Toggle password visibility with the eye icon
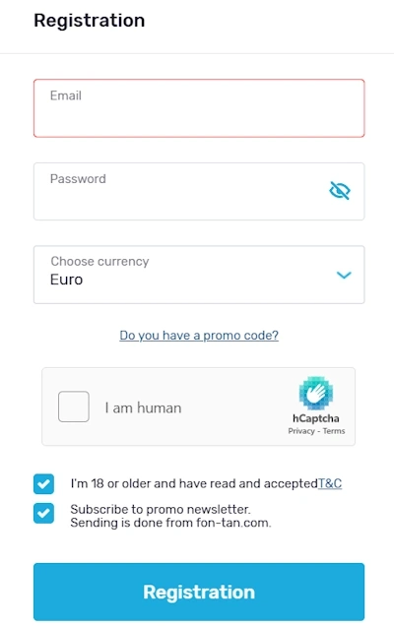 [x=340, y=190]
